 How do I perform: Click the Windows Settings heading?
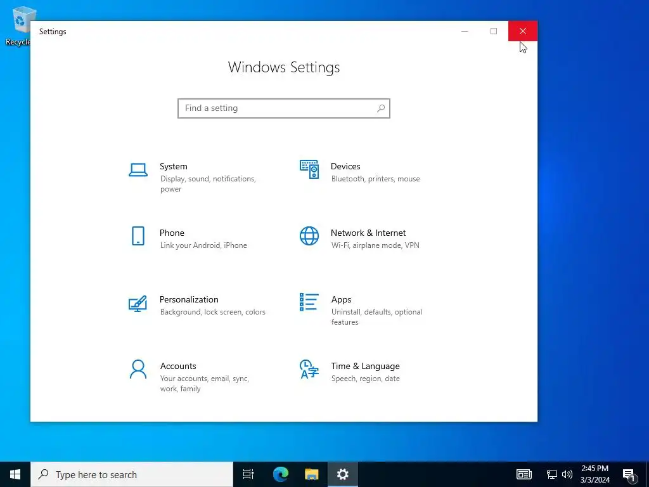284,67
